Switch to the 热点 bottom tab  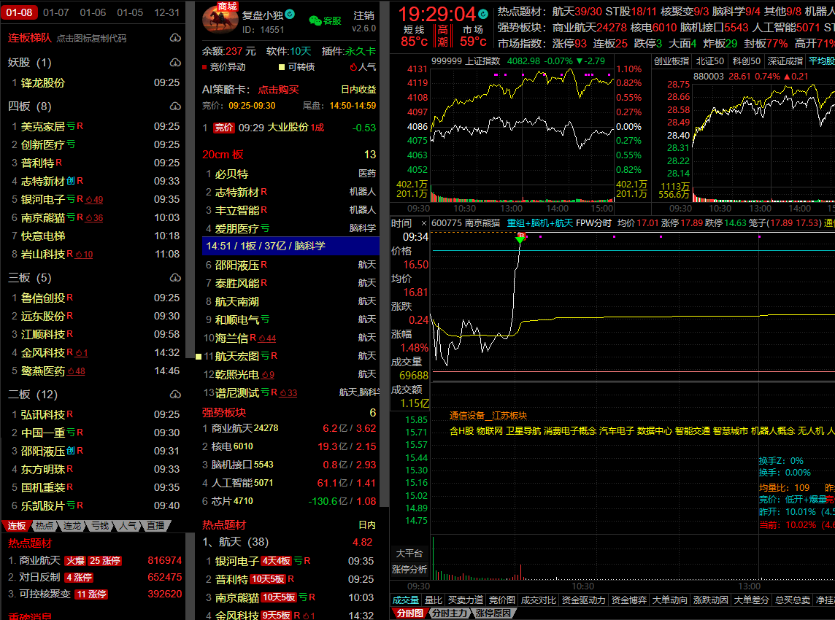(45, 525)
